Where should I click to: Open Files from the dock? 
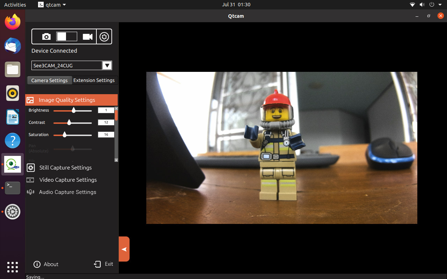pyautogui.click(x=13, y=70)
